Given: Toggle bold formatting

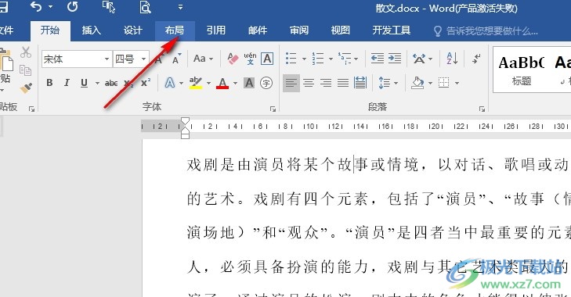Looking at the screenshot, I should click(x=49, y=83).
